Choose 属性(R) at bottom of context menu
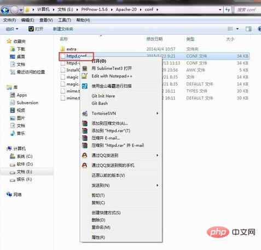This screenshot has height=250, width=261. coord(98,237)
